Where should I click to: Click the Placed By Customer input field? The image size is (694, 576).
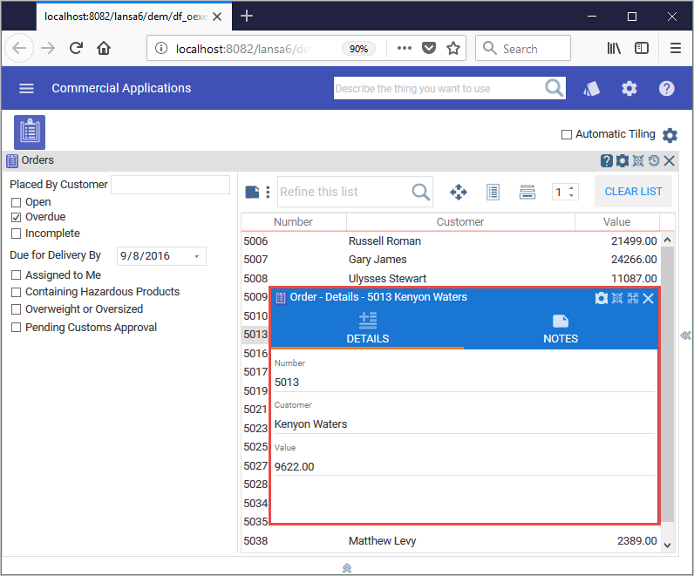coord(170,185)
